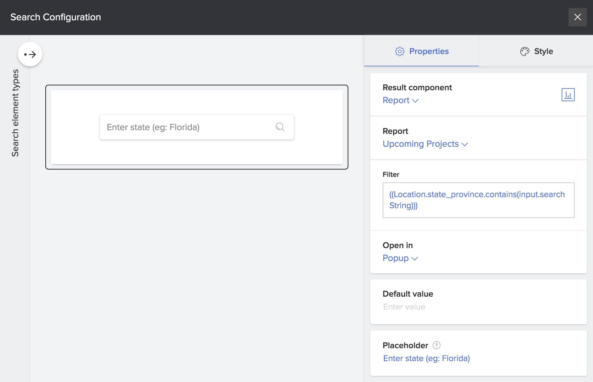Click the Placeholder help question mark icon
The height and width of the screenshot is (382, 593).
point(436,345)
